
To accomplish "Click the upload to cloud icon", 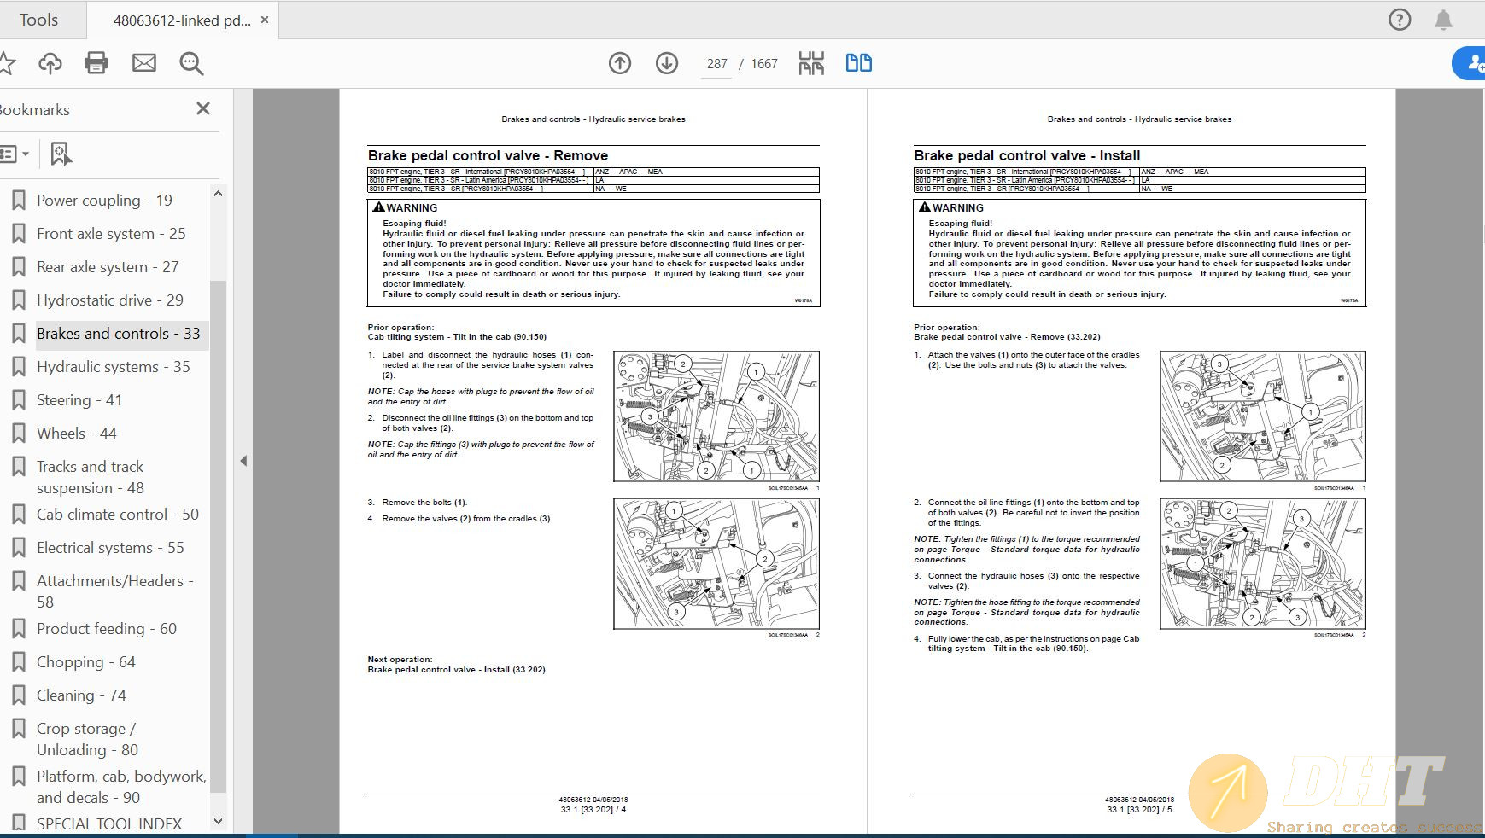I will tap(50, 63).
